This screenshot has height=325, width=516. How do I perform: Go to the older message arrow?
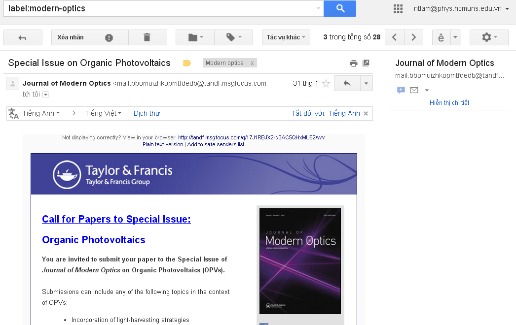pyautogui.click(x=414, y=37)
